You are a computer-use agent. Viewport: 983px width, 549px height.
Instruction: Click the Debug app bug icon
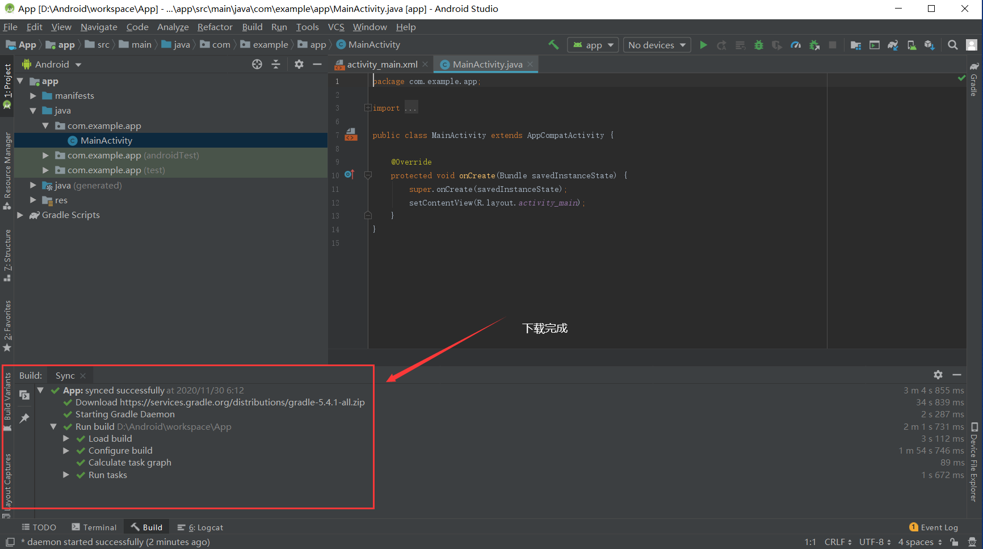tap(758, 45)
